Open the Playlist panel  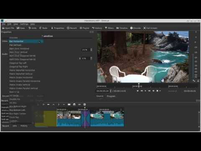[x=84, y=28]
